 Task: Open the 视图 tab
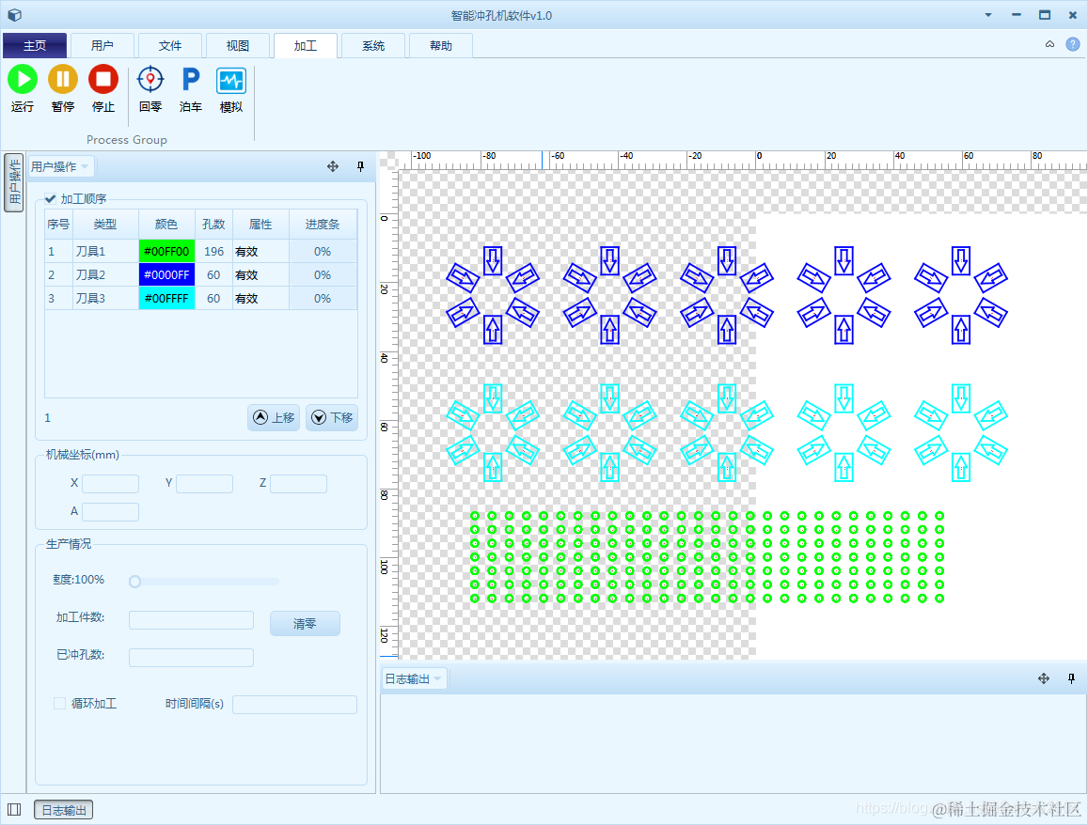237,46
